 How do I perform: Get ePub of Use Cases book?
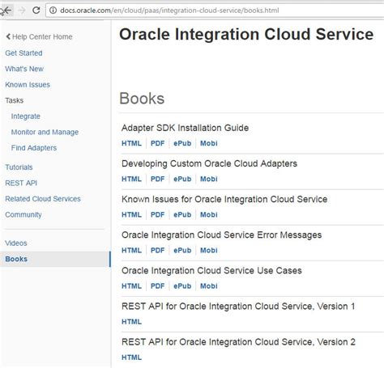click(x=182, y=286)
